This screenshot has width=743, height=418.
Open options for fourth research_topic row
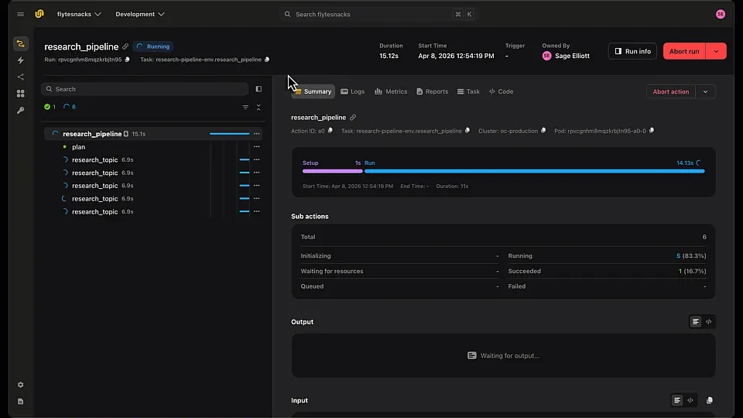(256, 199)
